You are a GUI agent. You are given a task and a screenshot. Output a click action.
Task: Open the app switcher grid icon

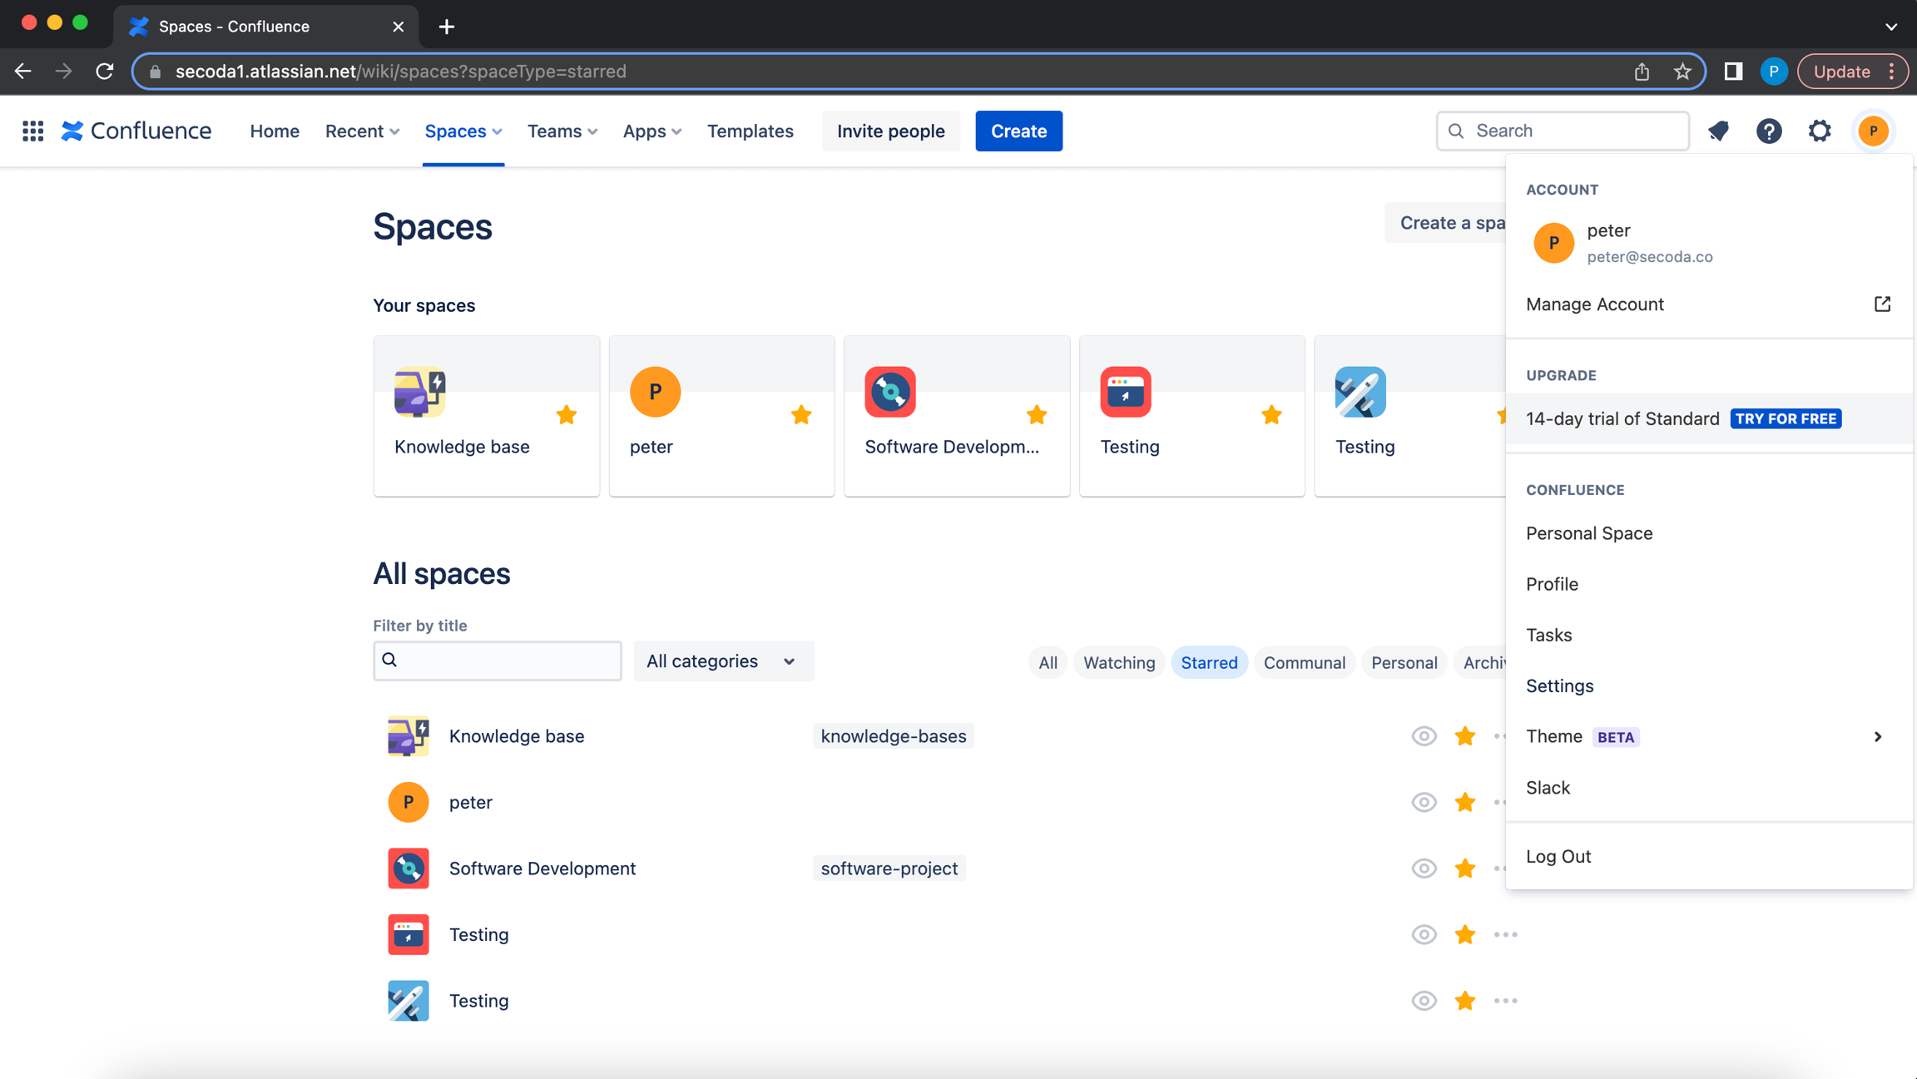click(32, 131)
